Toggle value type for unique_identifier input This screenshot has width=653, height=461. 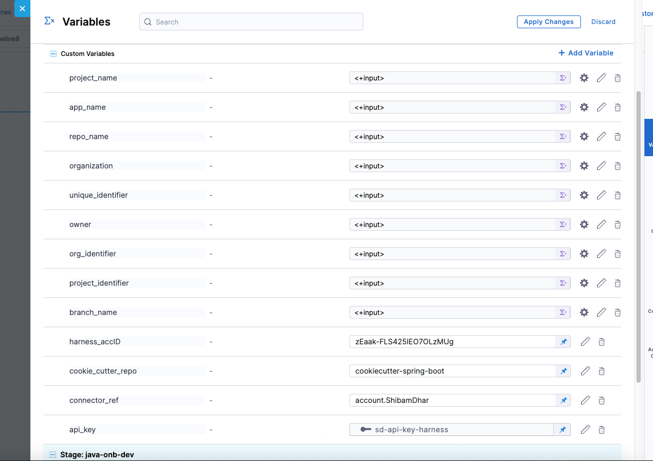click(563, 195)
